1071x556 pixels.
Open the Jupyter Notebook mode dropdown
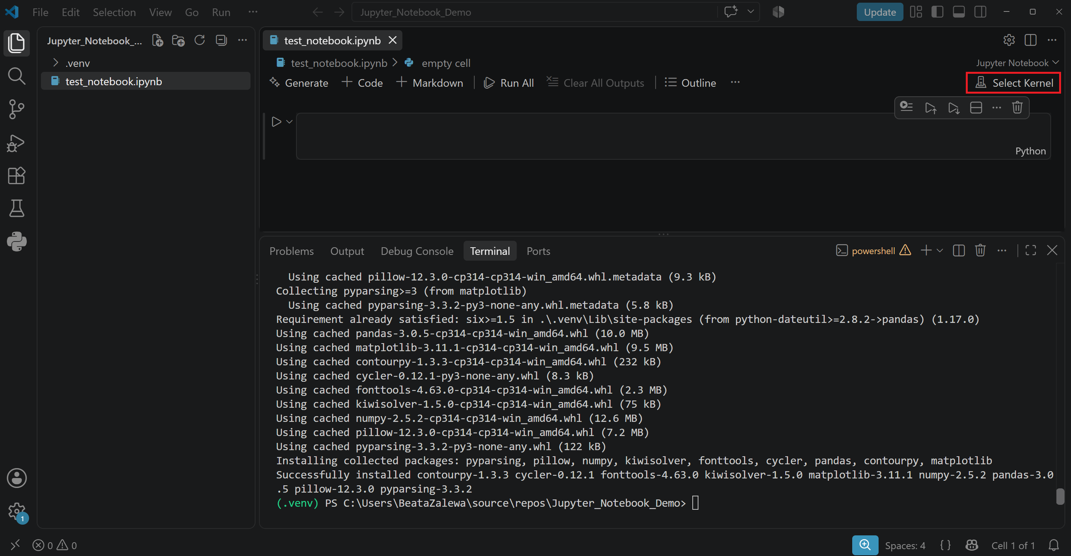(x=1017, y=63)
